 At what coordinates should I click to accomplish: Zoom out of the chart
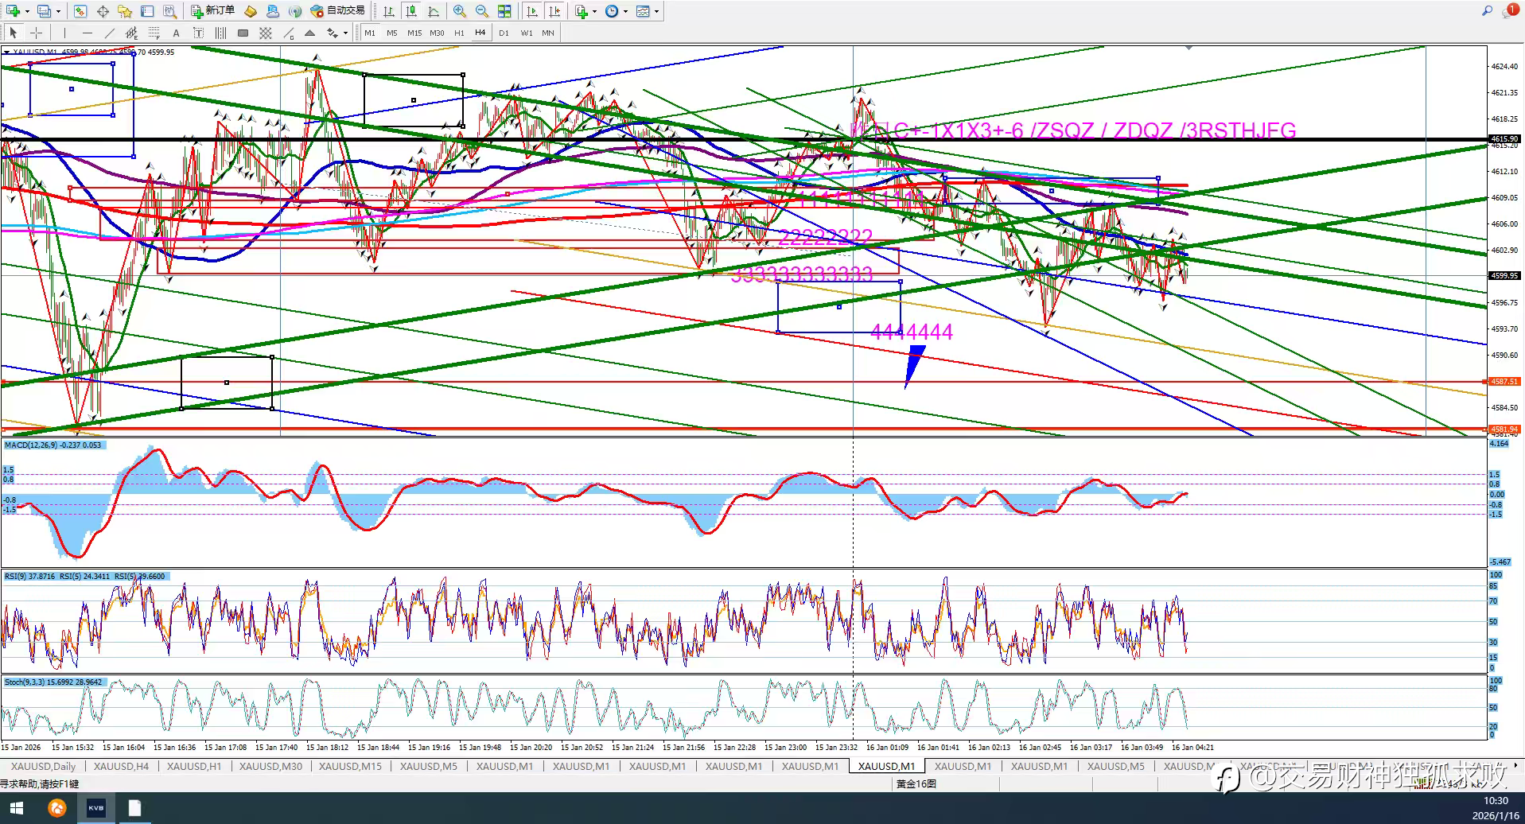pyautogui.click(x=481, y=11)
